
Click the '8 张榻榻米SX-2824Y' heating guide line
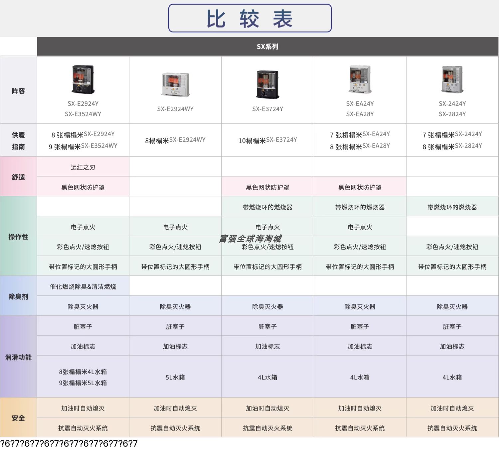point(452,146)
